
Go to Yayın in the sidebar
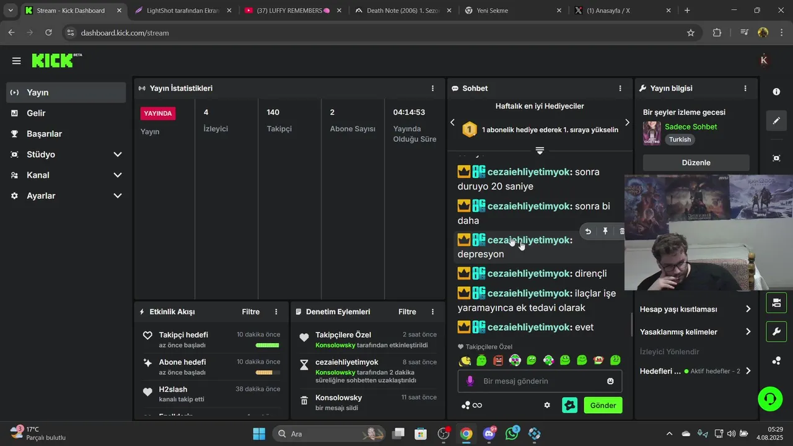pyautogui.click(x=66, y=92)
